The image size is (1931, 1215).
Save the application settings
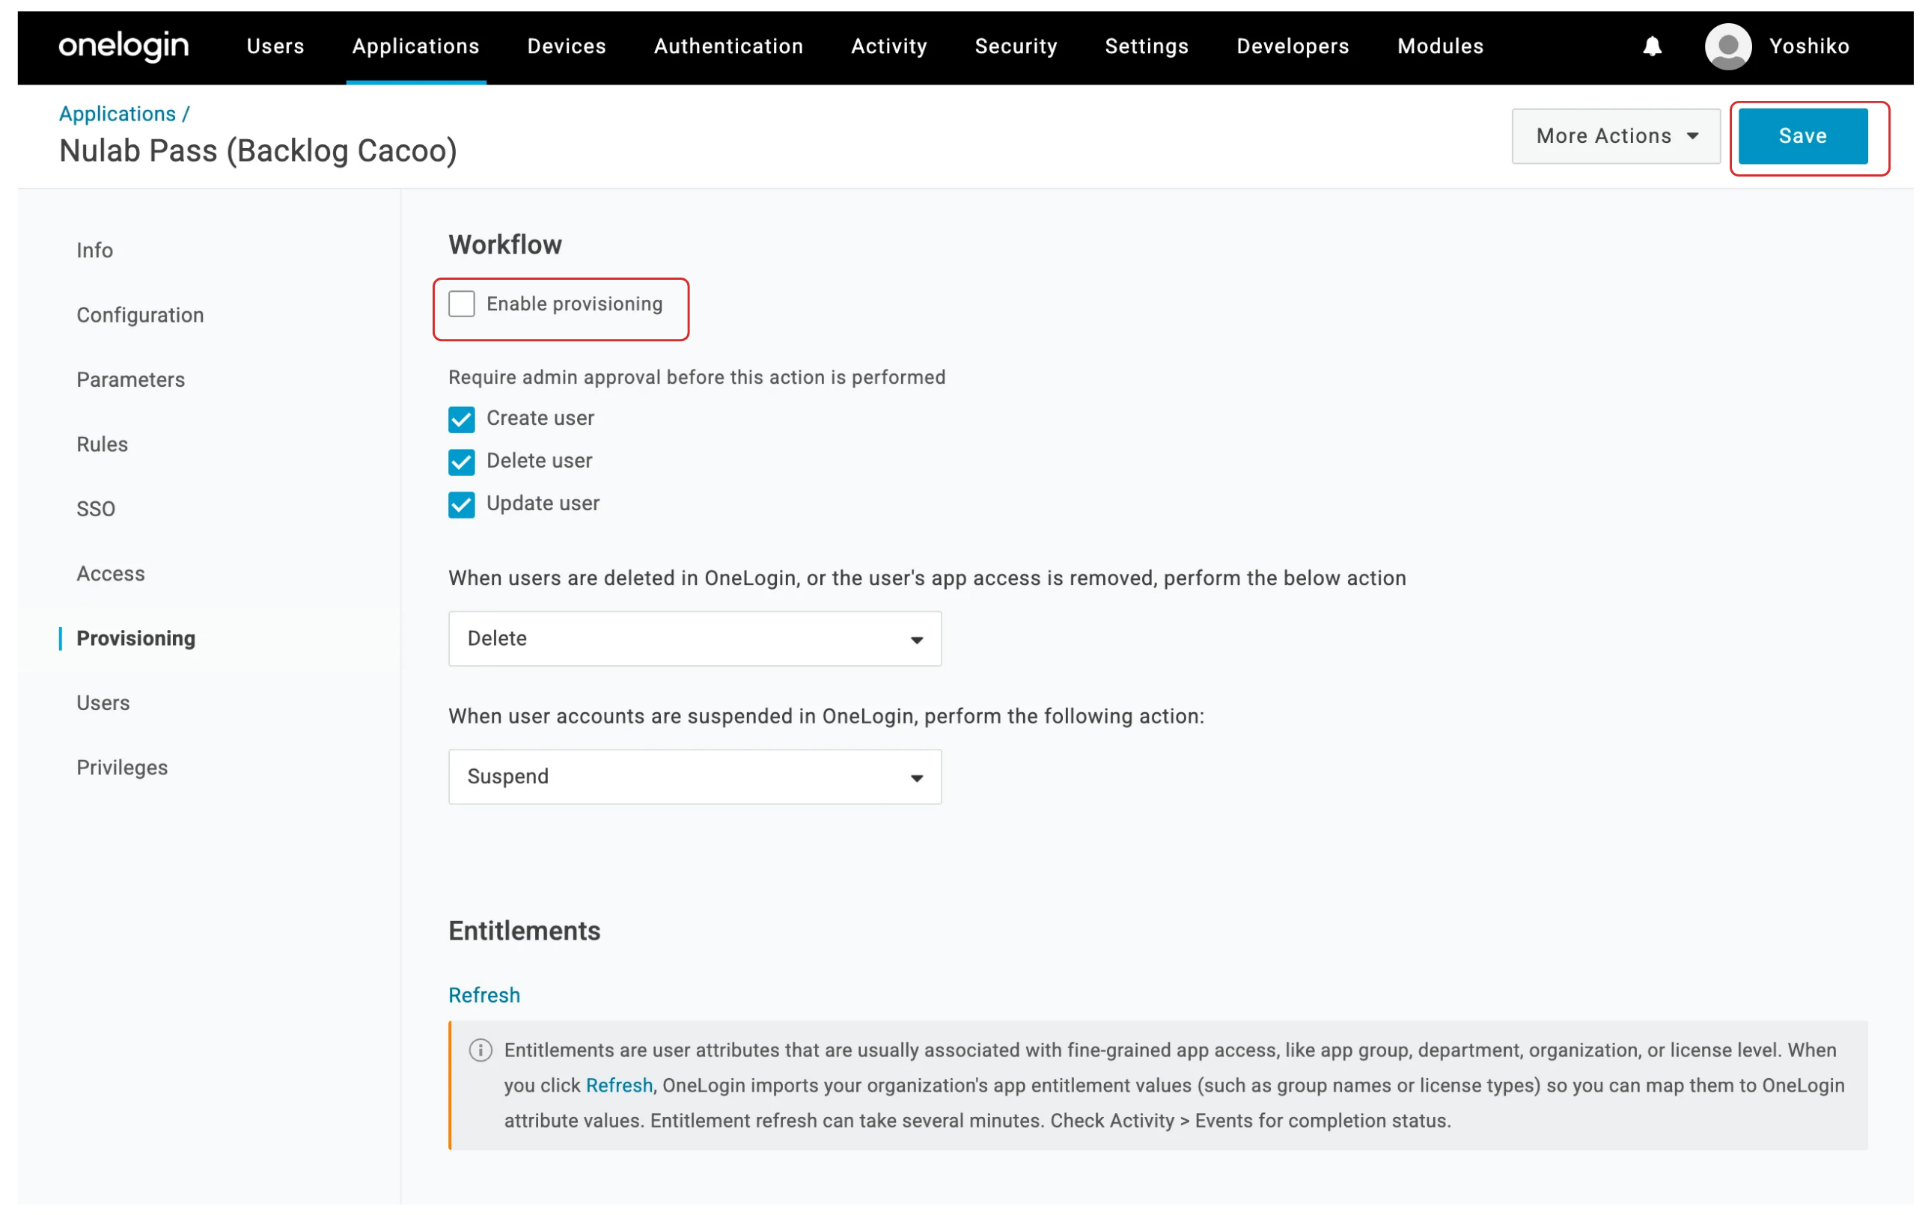click(1804, 136)
